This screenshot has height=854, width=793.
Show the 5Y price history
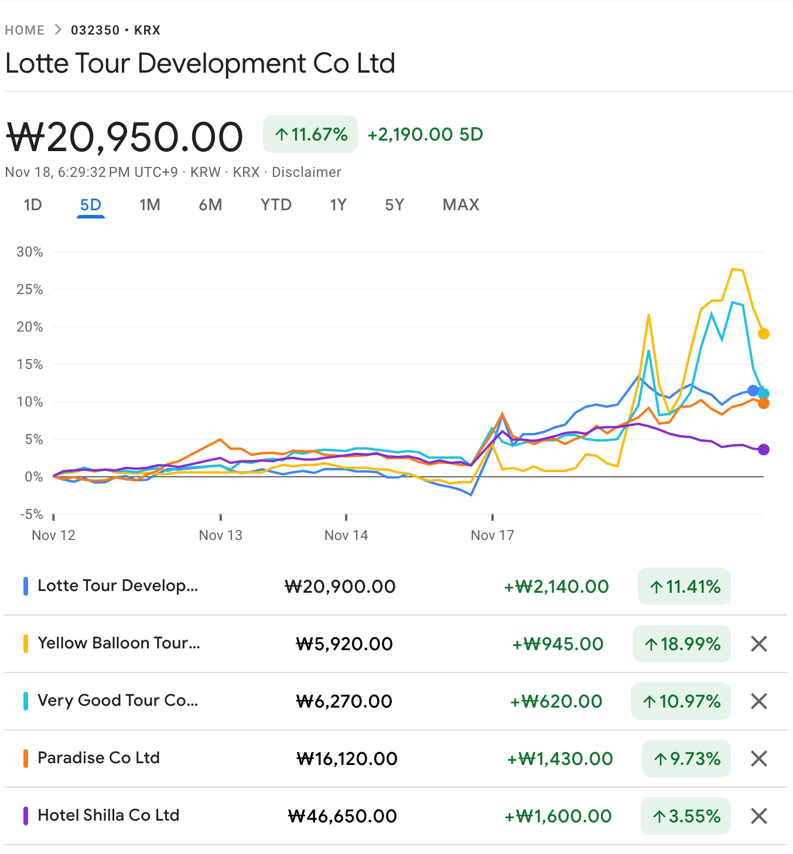click(394, 205)
